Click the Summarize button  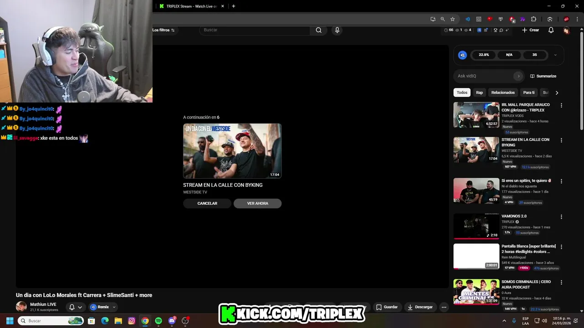tap(543, 76)
